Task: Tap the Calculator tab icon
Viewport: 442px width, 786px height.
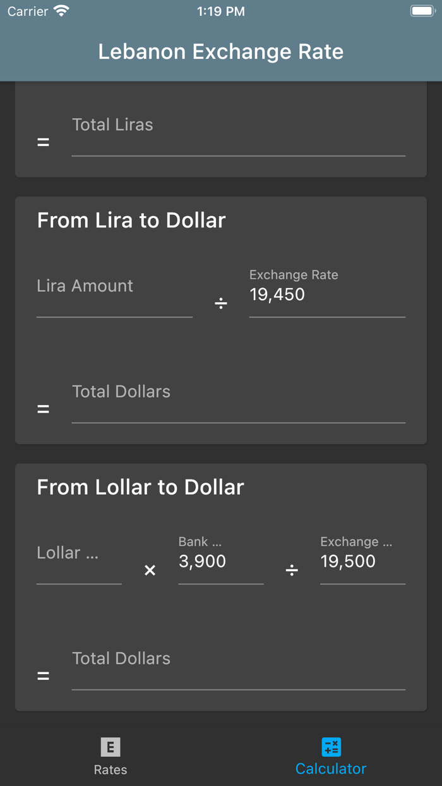Action: 331,747
